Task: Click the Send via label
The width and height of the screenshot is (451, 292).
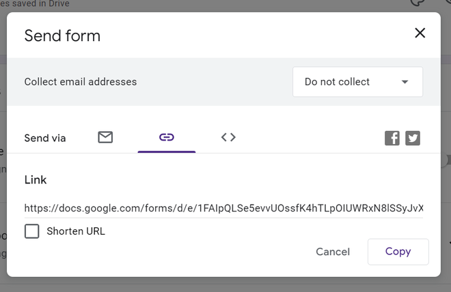Action: (45, 138)
